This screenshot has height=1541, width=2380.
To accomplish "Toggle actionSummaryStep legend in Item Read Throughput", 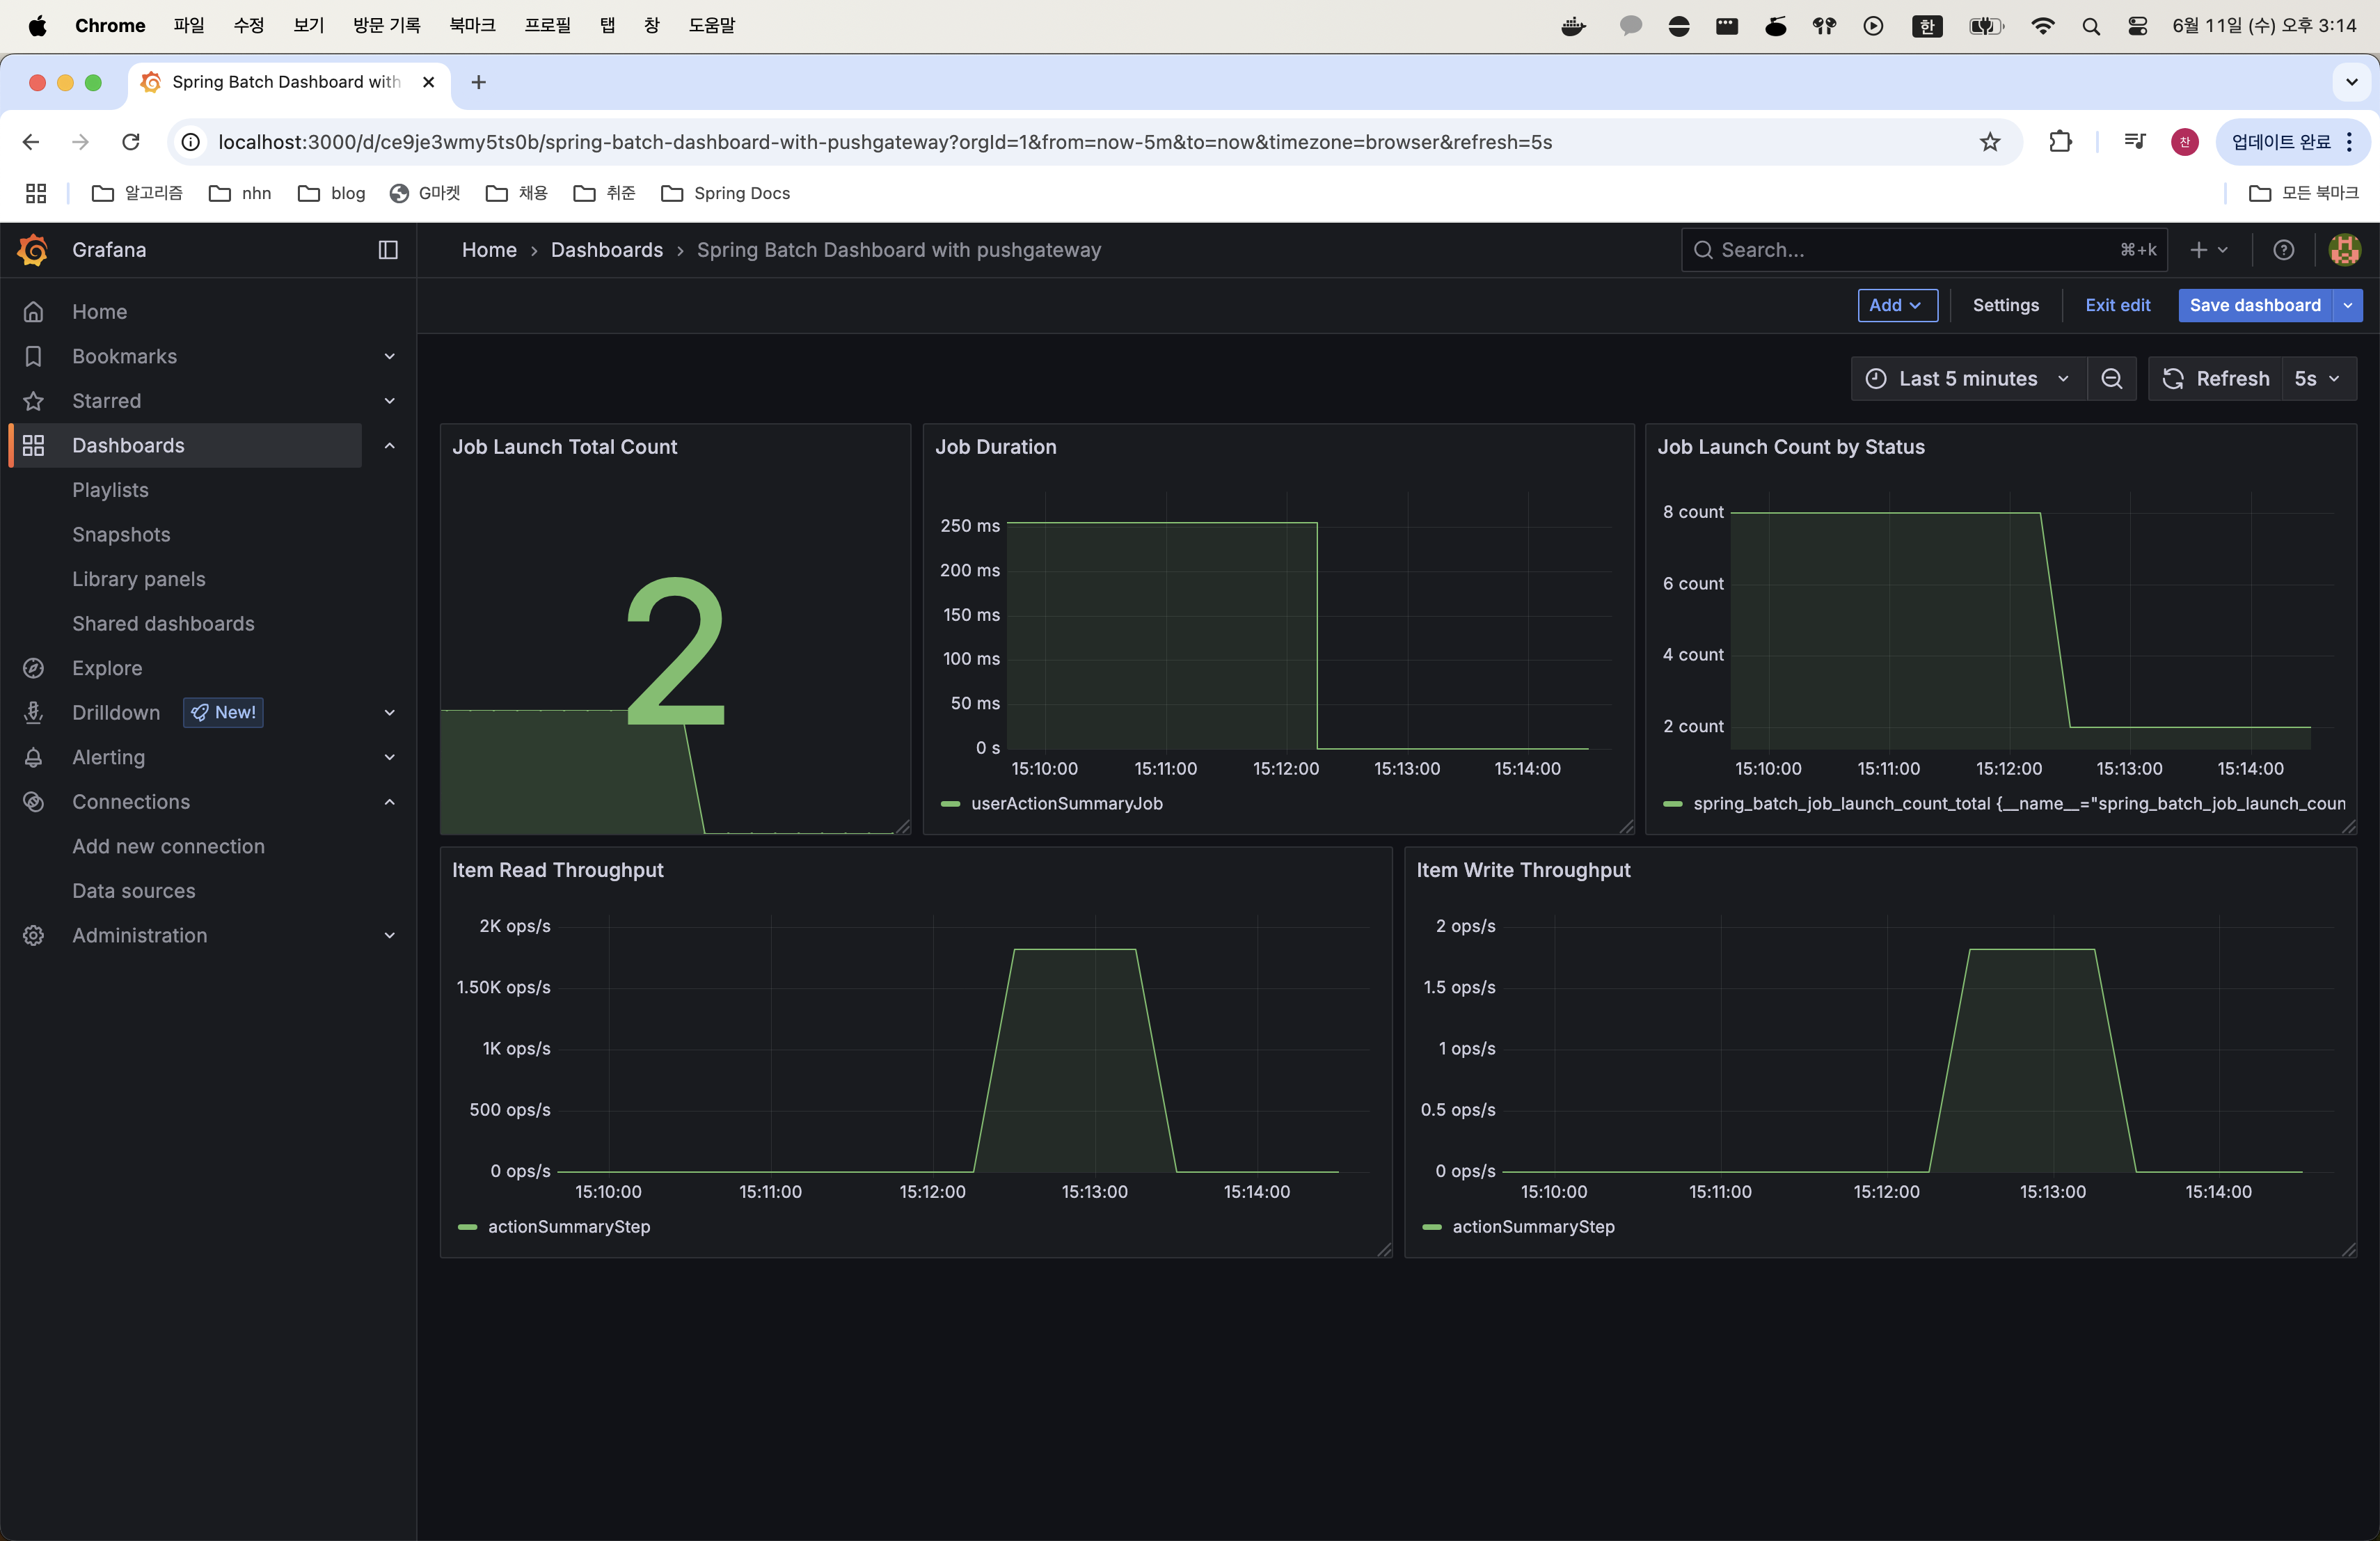I will coord(568,1226).
